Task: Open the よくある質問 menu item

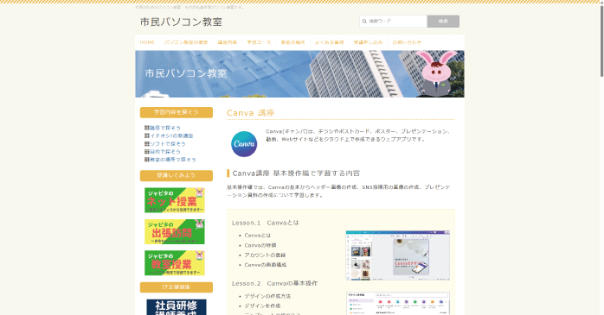Action: (x=330, y=42)
